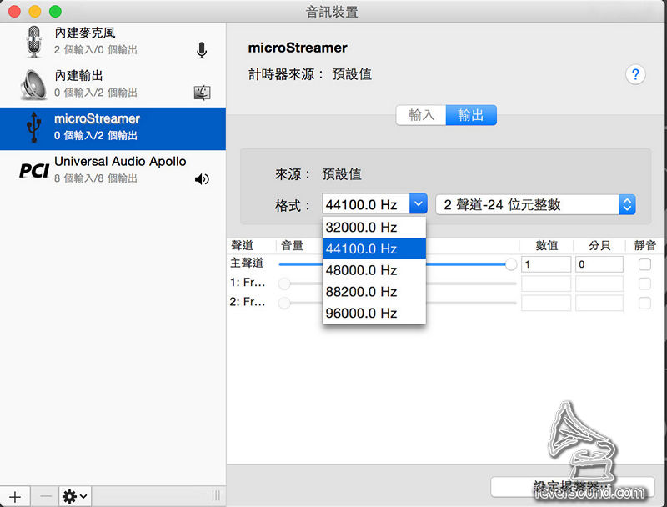Select the microStreamer device in sidebar
667x507 pixels.
point(113,128)
